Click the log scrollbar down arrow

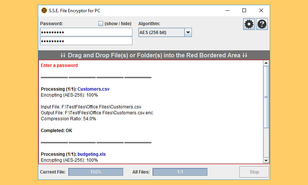pyautogui.click(x=266, y=160)
